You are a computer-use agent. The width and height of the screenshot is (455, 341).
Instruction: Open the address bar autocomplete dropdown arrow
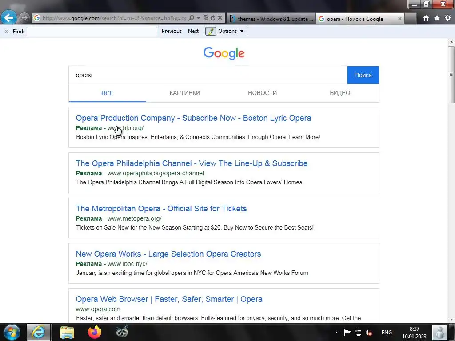pyautogui.click(x=199, y=18)
